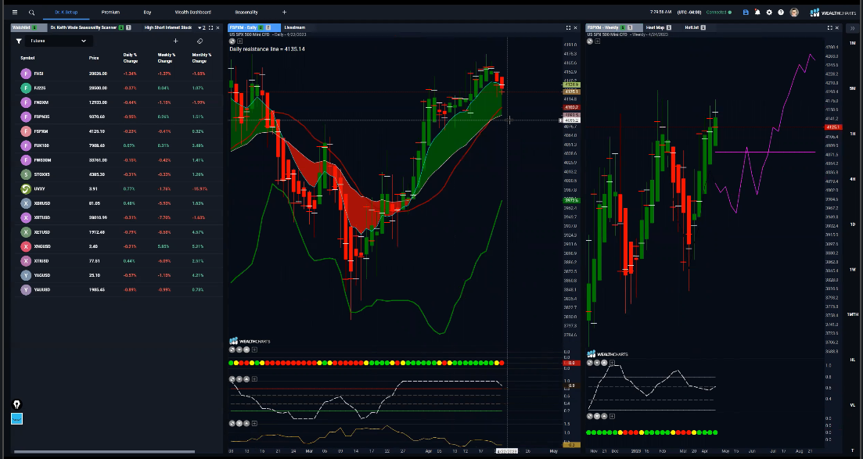Click the watchlist tag icon
This screenshot has height=459, width=863.
(x=200, y=41)
